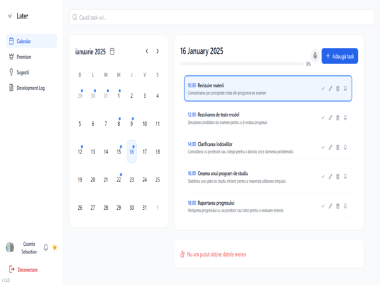The image size is (380, 285).
Task: Toggle light theme sun icon
Action: (54, 248)
